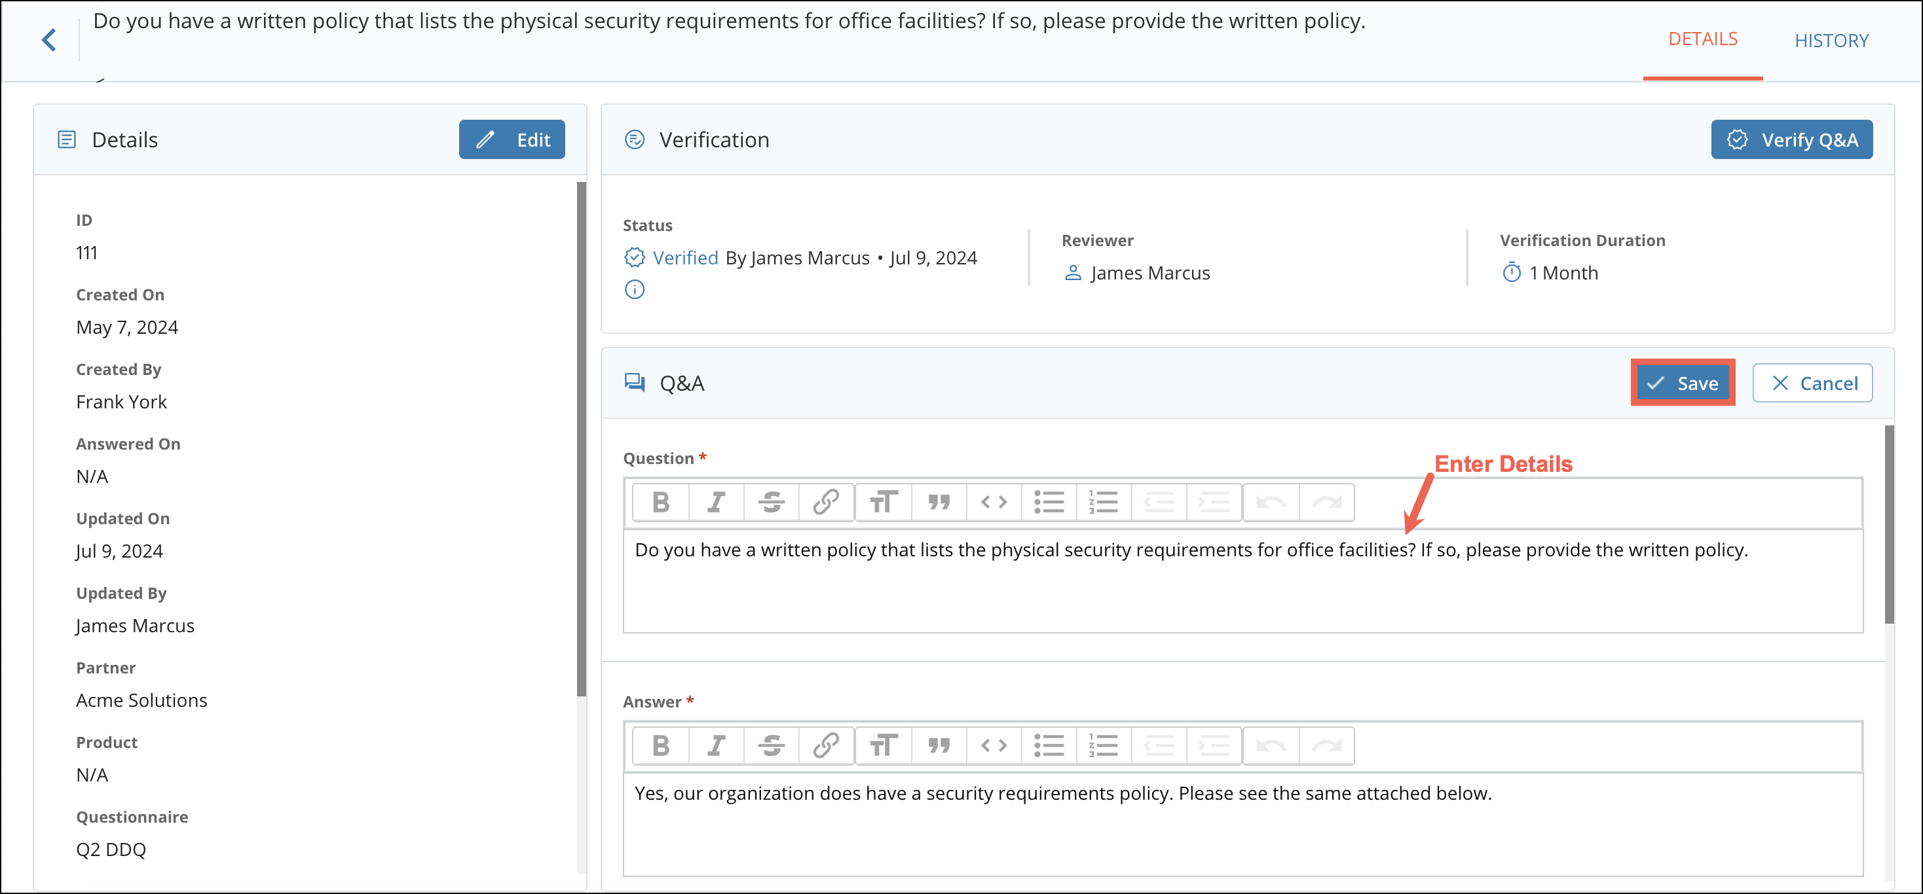Screen dimensions: 1923x894
Task: Apply blockquote formatting in the Question editor
Action: coord(939,502)
